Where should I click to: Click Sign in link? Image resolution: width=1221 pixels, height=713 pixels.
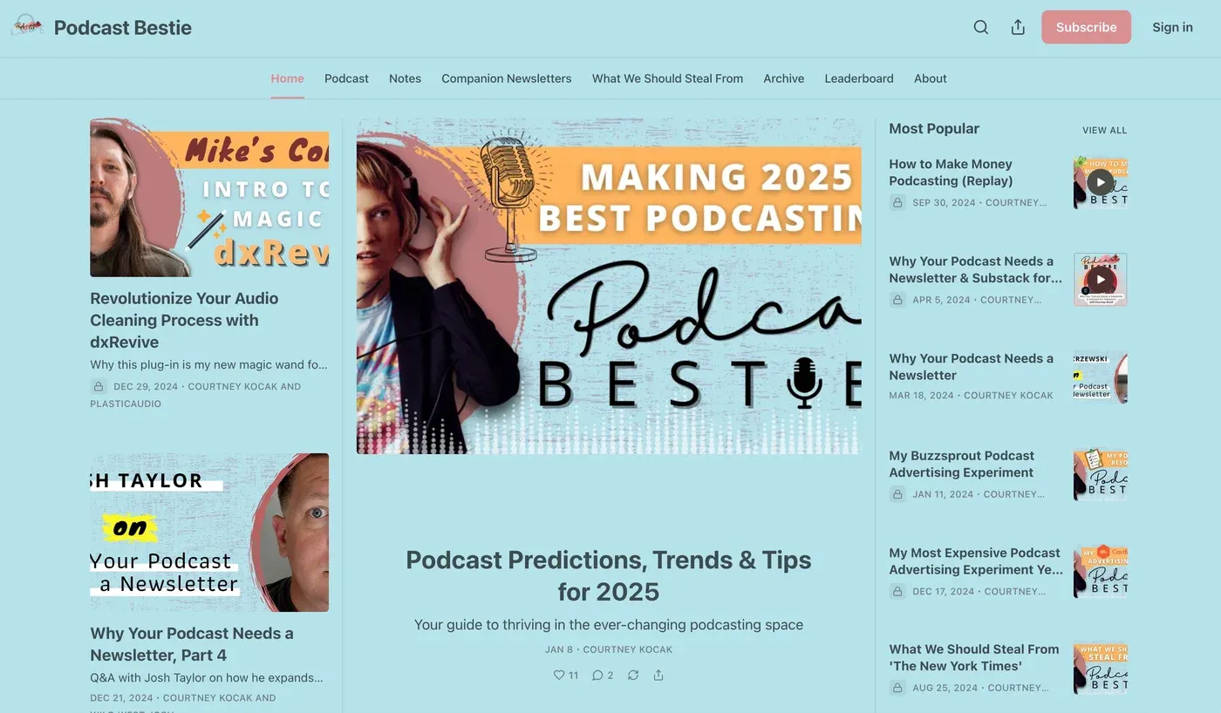click(x=1172, y=27)
